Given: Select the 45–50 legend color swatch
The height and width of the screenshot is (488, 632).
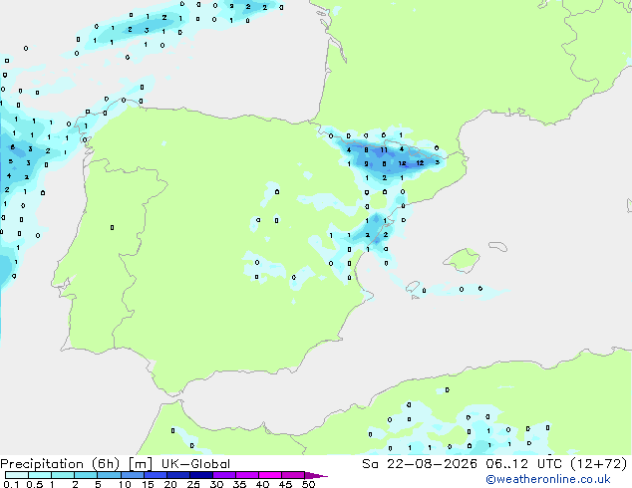Looking at the screenshot, I should [x=293, y=475].
